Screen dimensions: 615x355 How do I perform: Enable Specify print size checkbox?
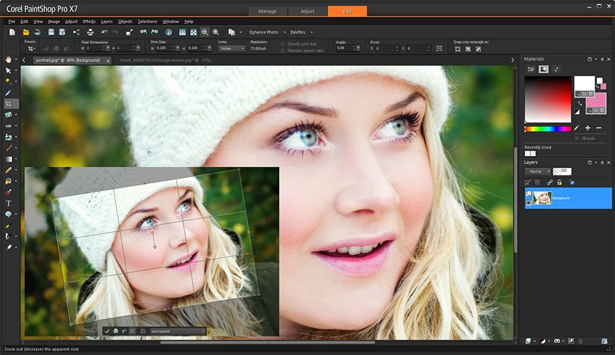coord(283,44)
